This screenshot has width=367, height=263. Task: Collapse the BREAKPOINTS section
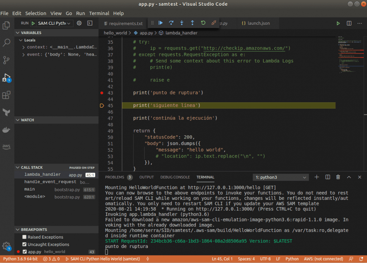[56, 230]
